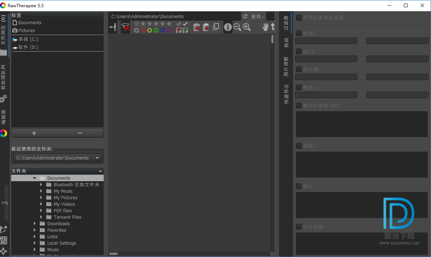Open the 图片调整 image adjust tab
Screen dimensions: 431x257
286,66
